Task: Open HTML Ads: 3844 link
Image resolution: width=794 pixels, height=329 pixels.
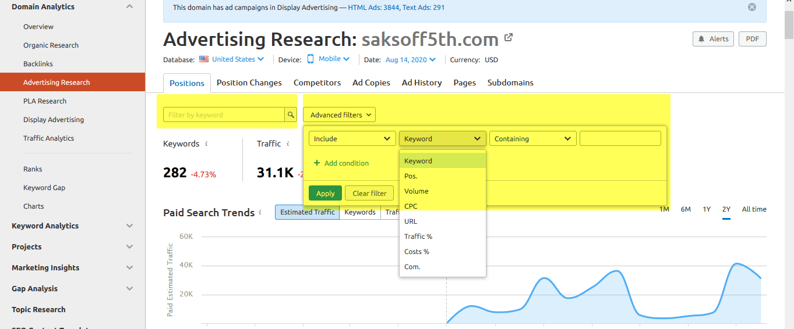Action: tap(373, 8)
